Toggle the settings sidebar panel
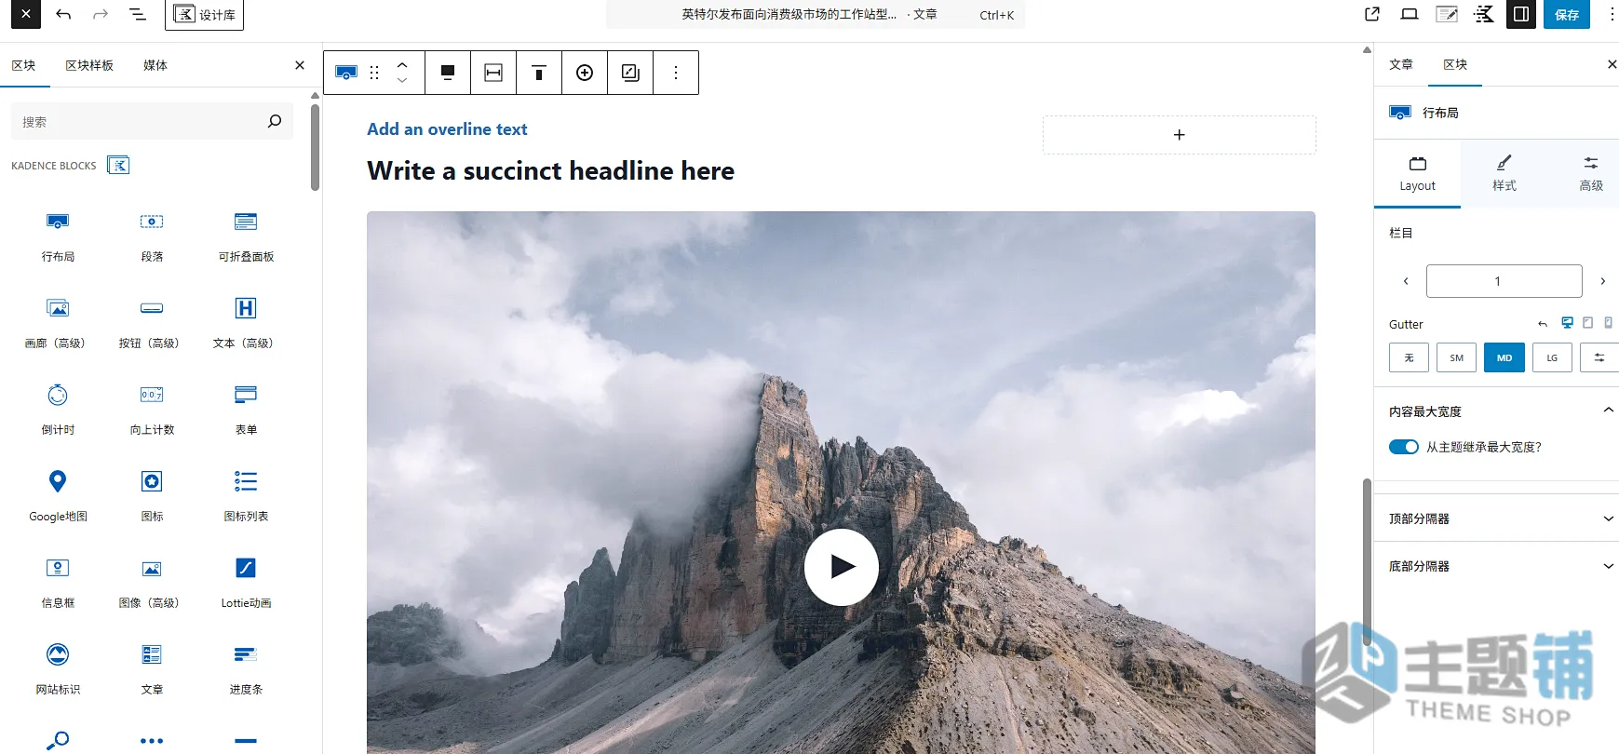Screen dimensions: 1619x754 pos(1521,14)
